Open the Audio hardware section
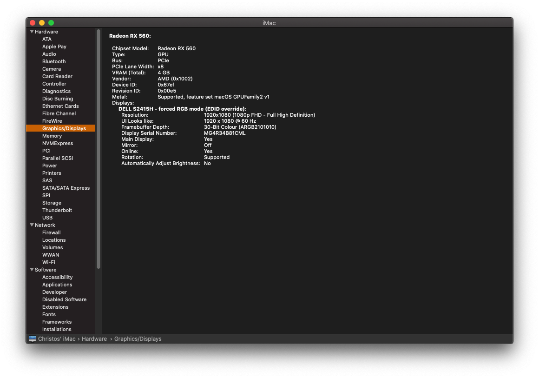Viewport: 539px width, 378px height. pos(49,54)
